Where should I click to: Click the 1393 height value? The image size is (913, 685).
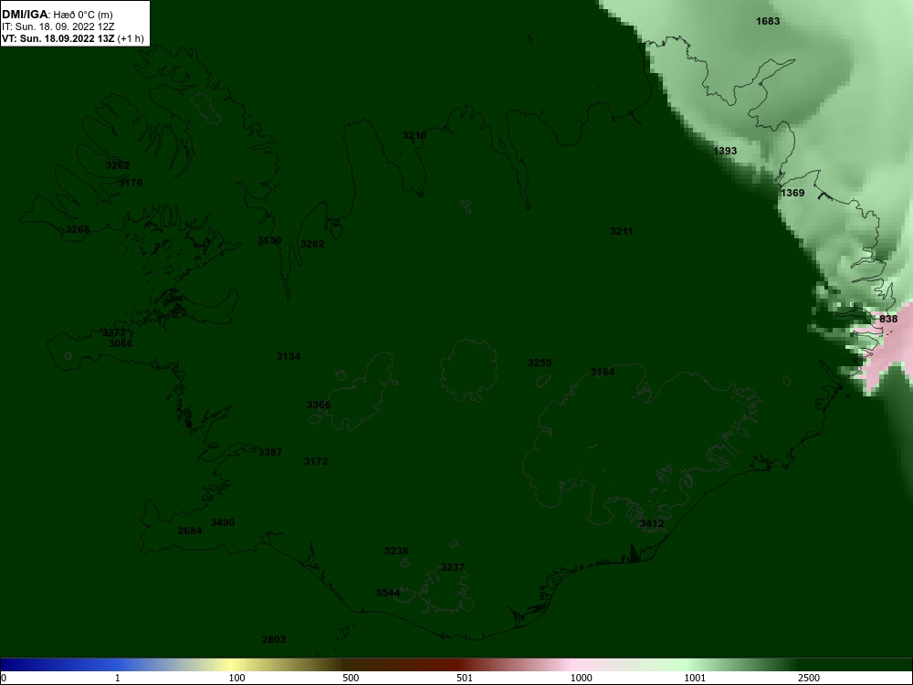[x=725, y=151]
